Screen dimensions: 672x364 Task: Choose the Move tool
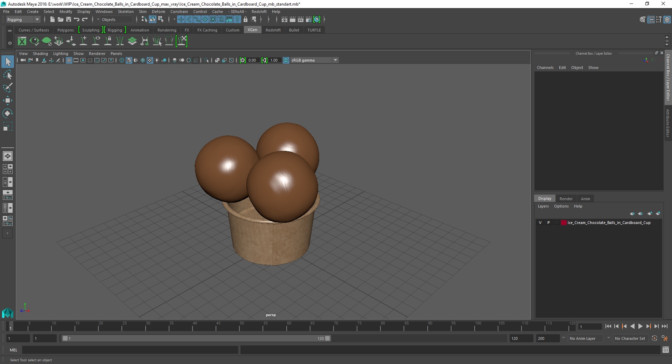(8, 100)
